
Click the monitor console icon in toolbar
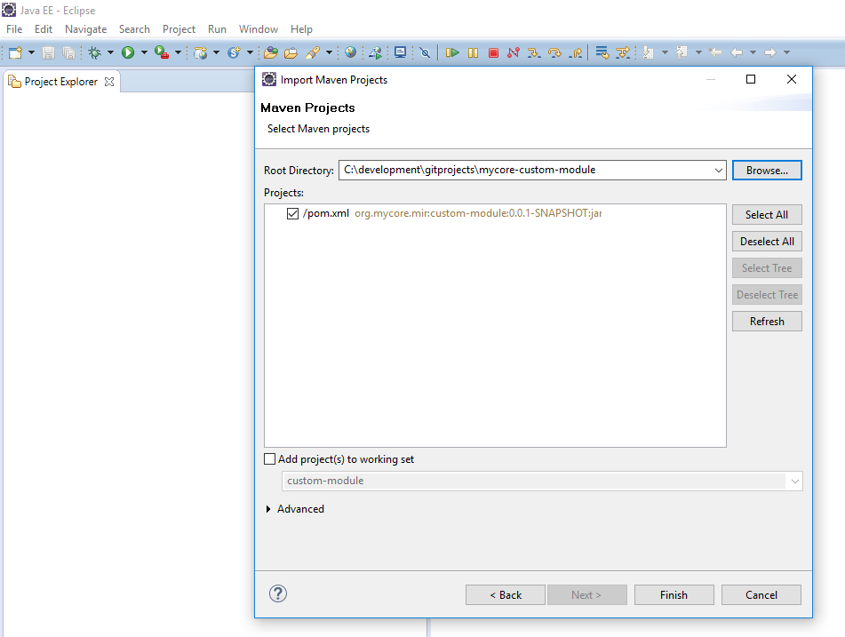point(401,52)
